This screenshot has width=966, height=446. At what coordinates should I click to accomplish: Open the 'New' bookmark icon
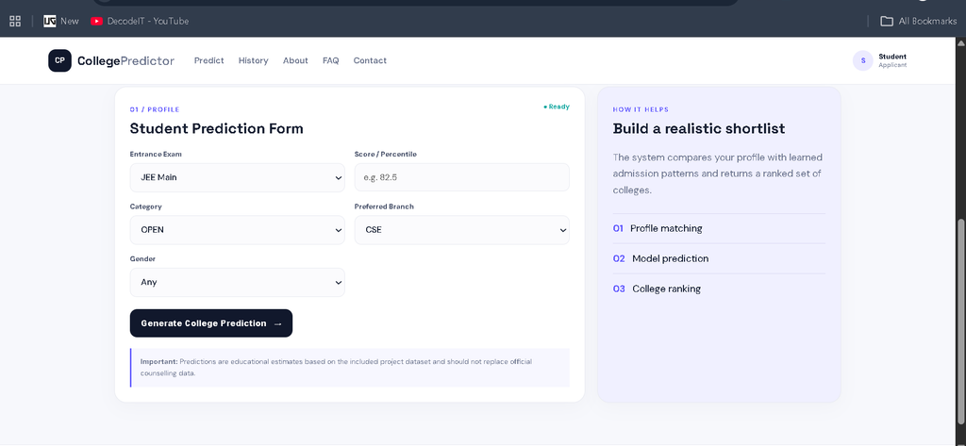point(50,21)
